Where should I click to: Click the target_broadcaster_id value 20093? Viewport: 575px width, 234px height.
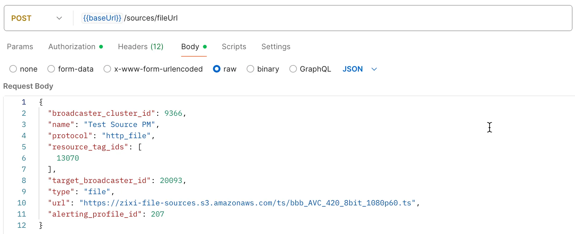click(x=171, y=180)
